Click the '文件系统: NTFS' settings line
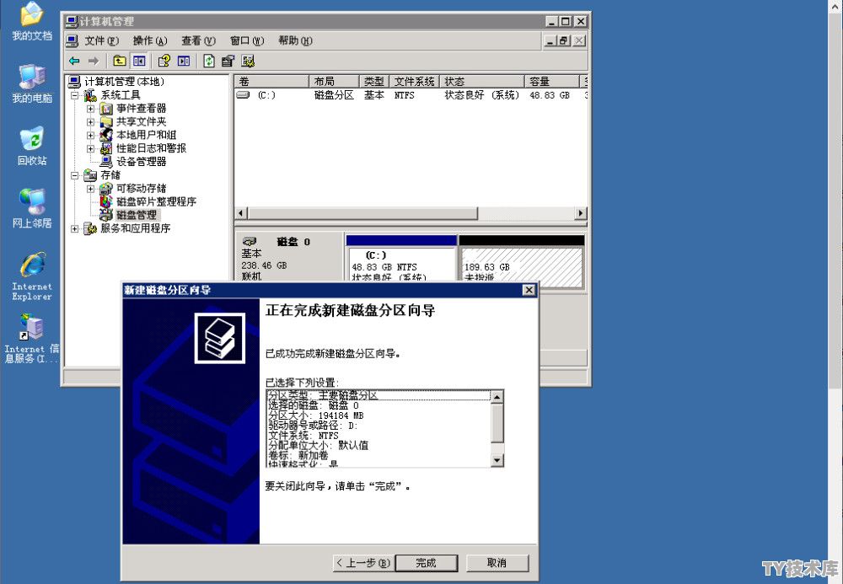The height and width of the screenshot is (584, 843). (303, 435)
